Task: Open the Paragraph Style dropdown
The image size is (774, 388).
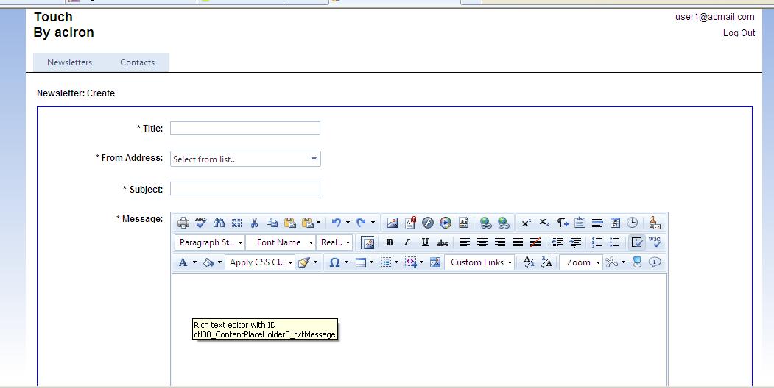Action: (210, 242)
